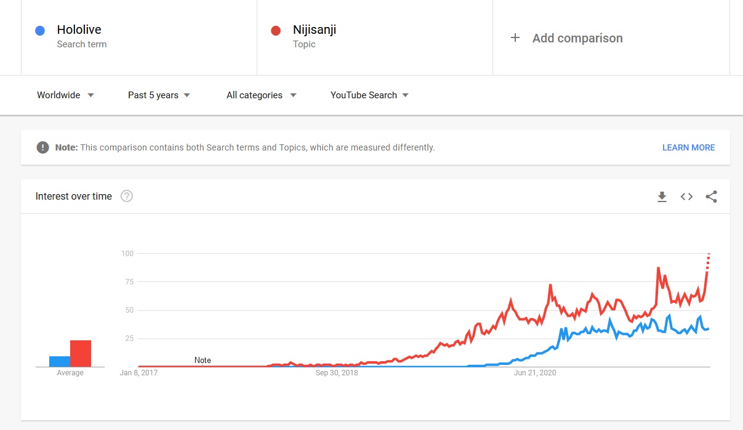
Task: Click the note warning icon
Action: coord(42,147)
